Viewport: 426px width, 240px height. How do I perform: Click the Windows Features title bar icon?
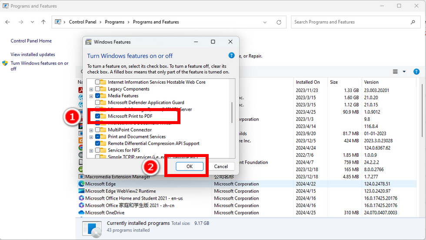point(89,42)
